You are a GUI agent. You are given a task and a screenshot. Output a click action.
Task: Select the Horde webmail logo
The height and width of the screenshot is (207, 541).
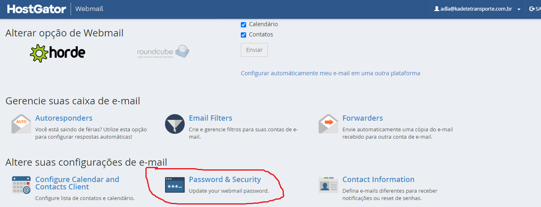[58, 53]
